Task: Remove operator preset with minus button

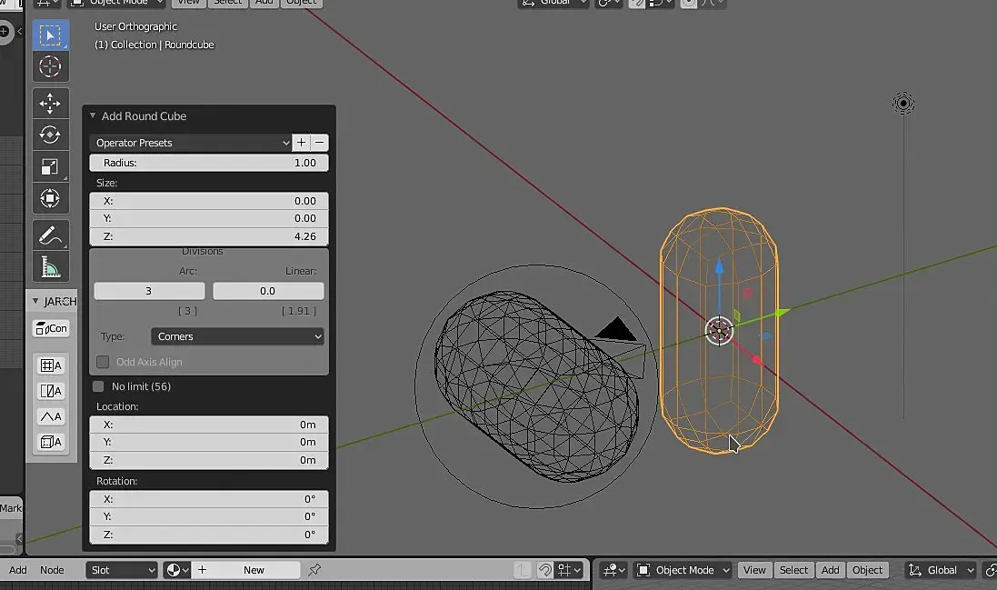Action: [x=320, y=143]
